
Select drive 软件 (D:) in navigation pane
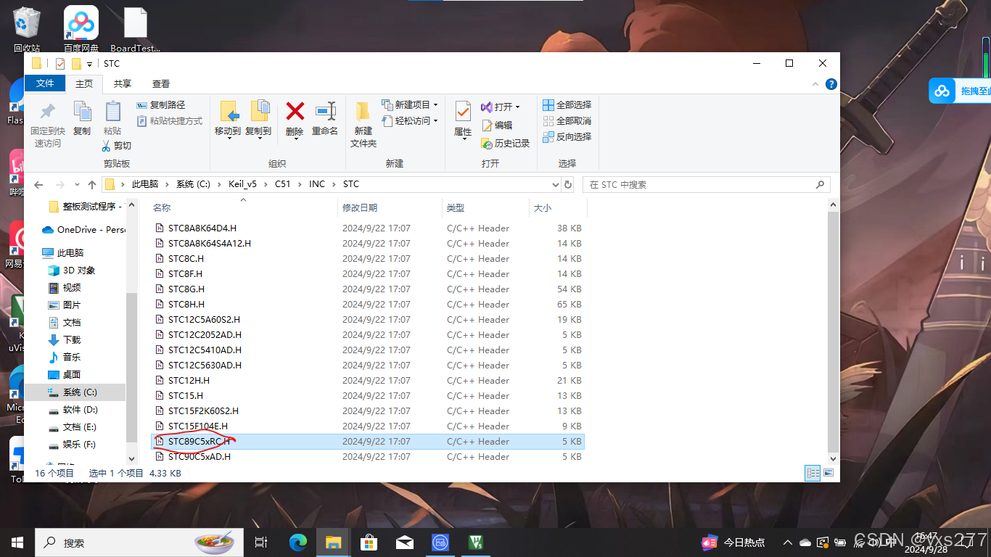pos(73,409)
